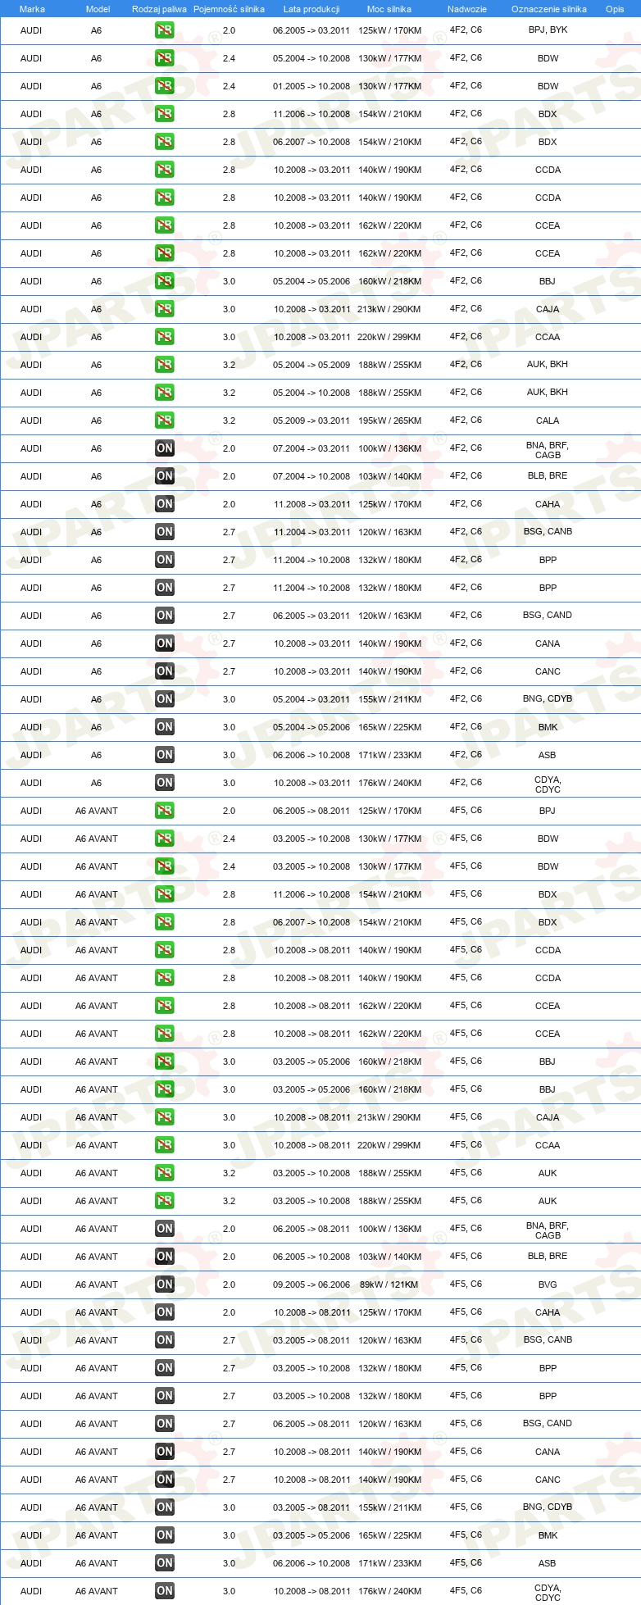Screen dimensions: 641x1605
Task: Click the 176kW / 240KM value in A6 Avant row
Action: [x=389, y=1591]
